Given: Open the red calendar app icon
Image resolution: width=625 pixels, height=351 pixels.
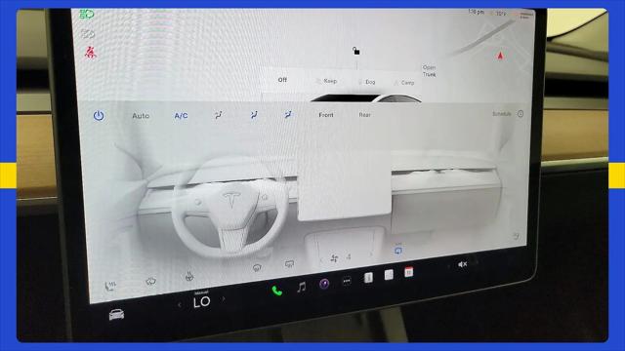Looking at the screenshot, I should tap(408, 272).
